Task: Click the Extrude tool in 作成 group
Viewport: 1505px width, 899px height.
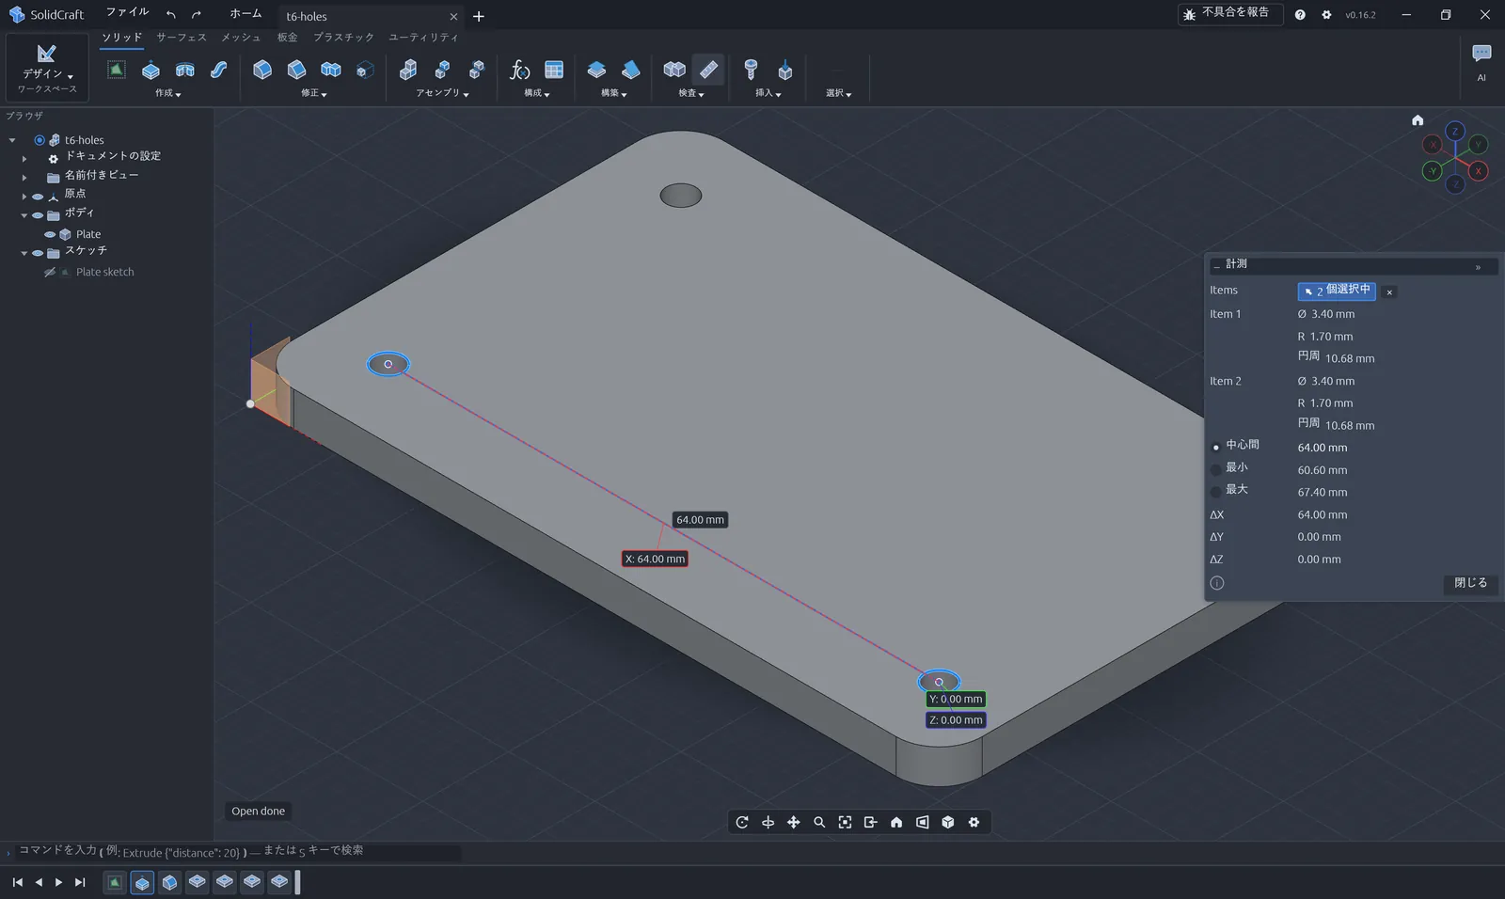Action: [150, 70]
